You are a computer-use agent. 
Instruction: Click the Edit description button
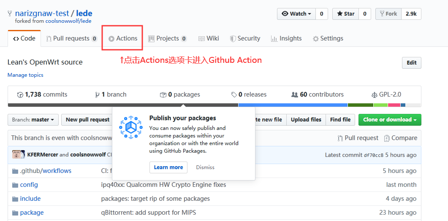point(411,63)
